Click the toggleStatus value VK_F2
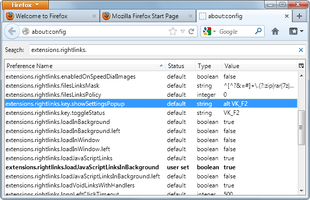Viewport: 310px width, 200px height. pyautogui.click(x=231, y=113)
